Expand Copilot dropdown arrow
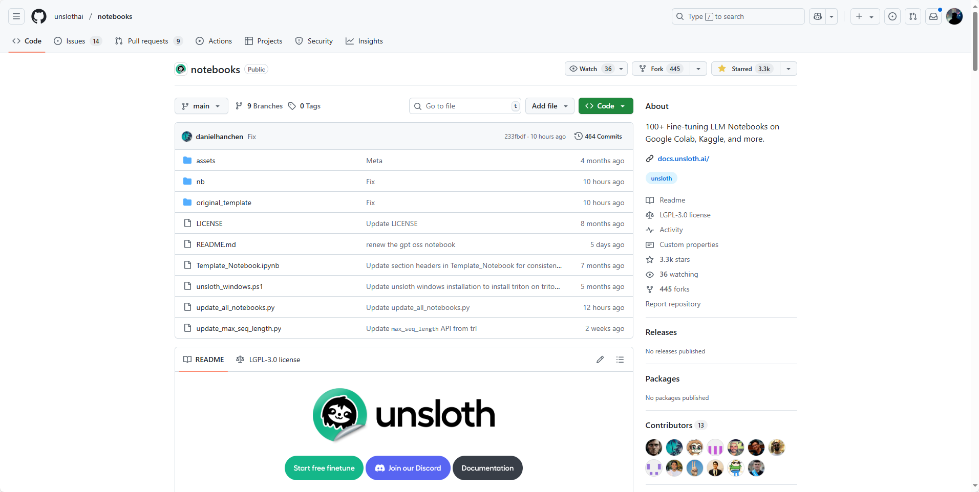Screen dimensions: 979x492 pyautogui.click(x=832, y=16)
